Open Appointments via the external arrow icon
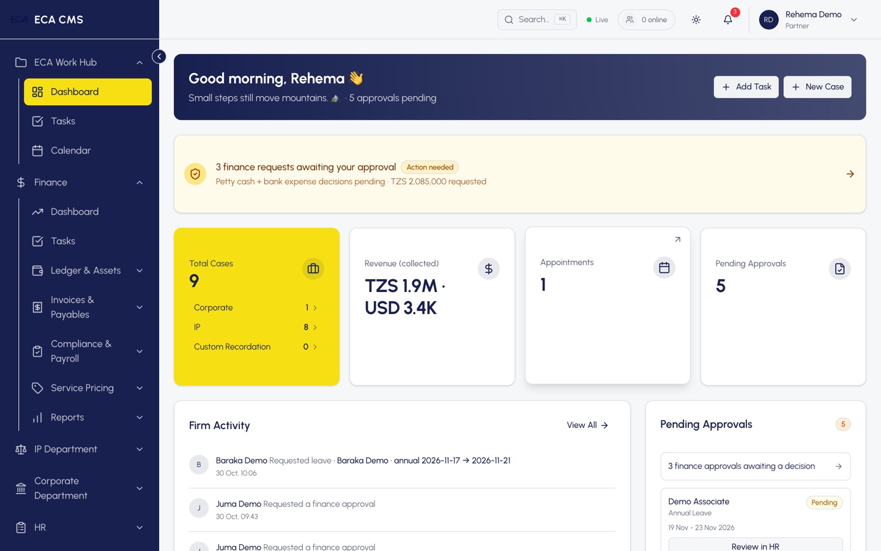 click(678, 239)
